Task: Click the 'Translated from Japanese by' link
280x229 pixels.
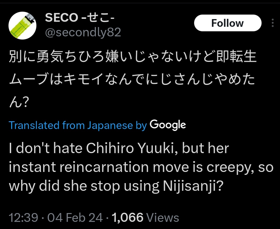Action: [78, 125]
